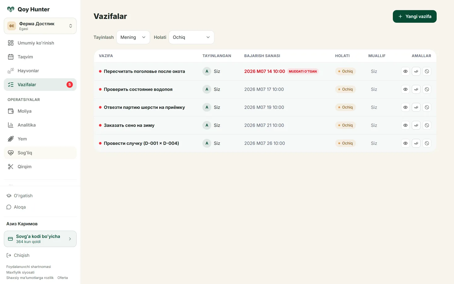The image size is (454, 284).
Task: Go to Umumiy ko'rinish menu item
Action: click(40, 43)
